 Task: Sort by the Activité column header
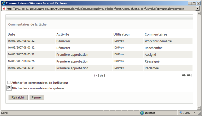(x=63, y=34)
